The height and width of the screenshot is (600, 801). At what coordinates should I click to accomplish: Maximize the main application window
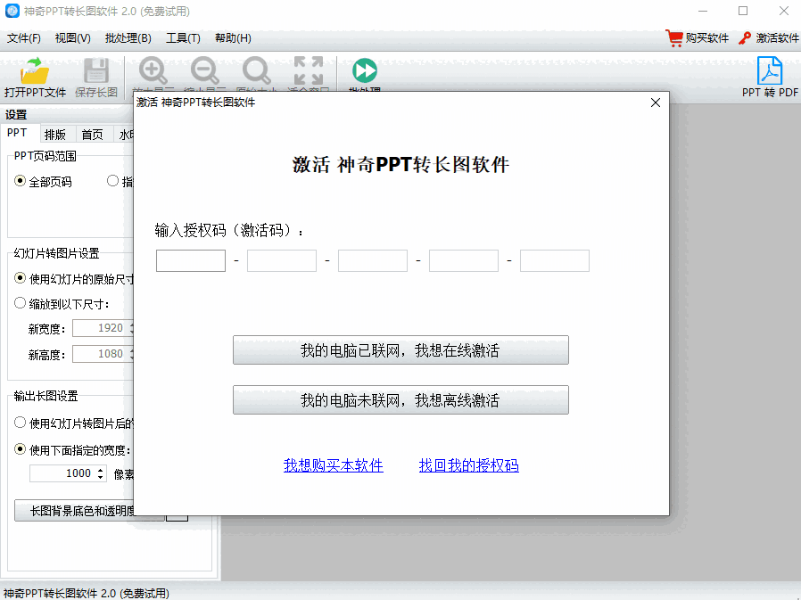coord(743,11)
